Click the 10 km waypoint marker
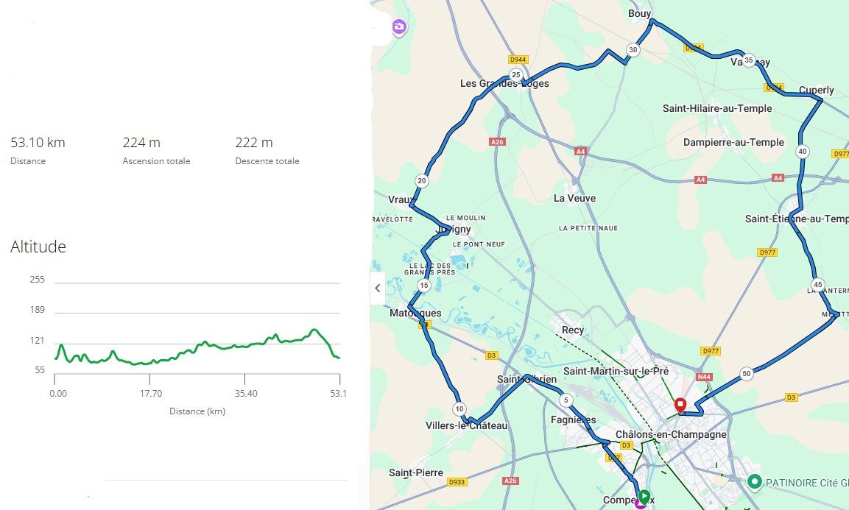Image resolution: width=849 pixels, height=510 pixels. 459,409
